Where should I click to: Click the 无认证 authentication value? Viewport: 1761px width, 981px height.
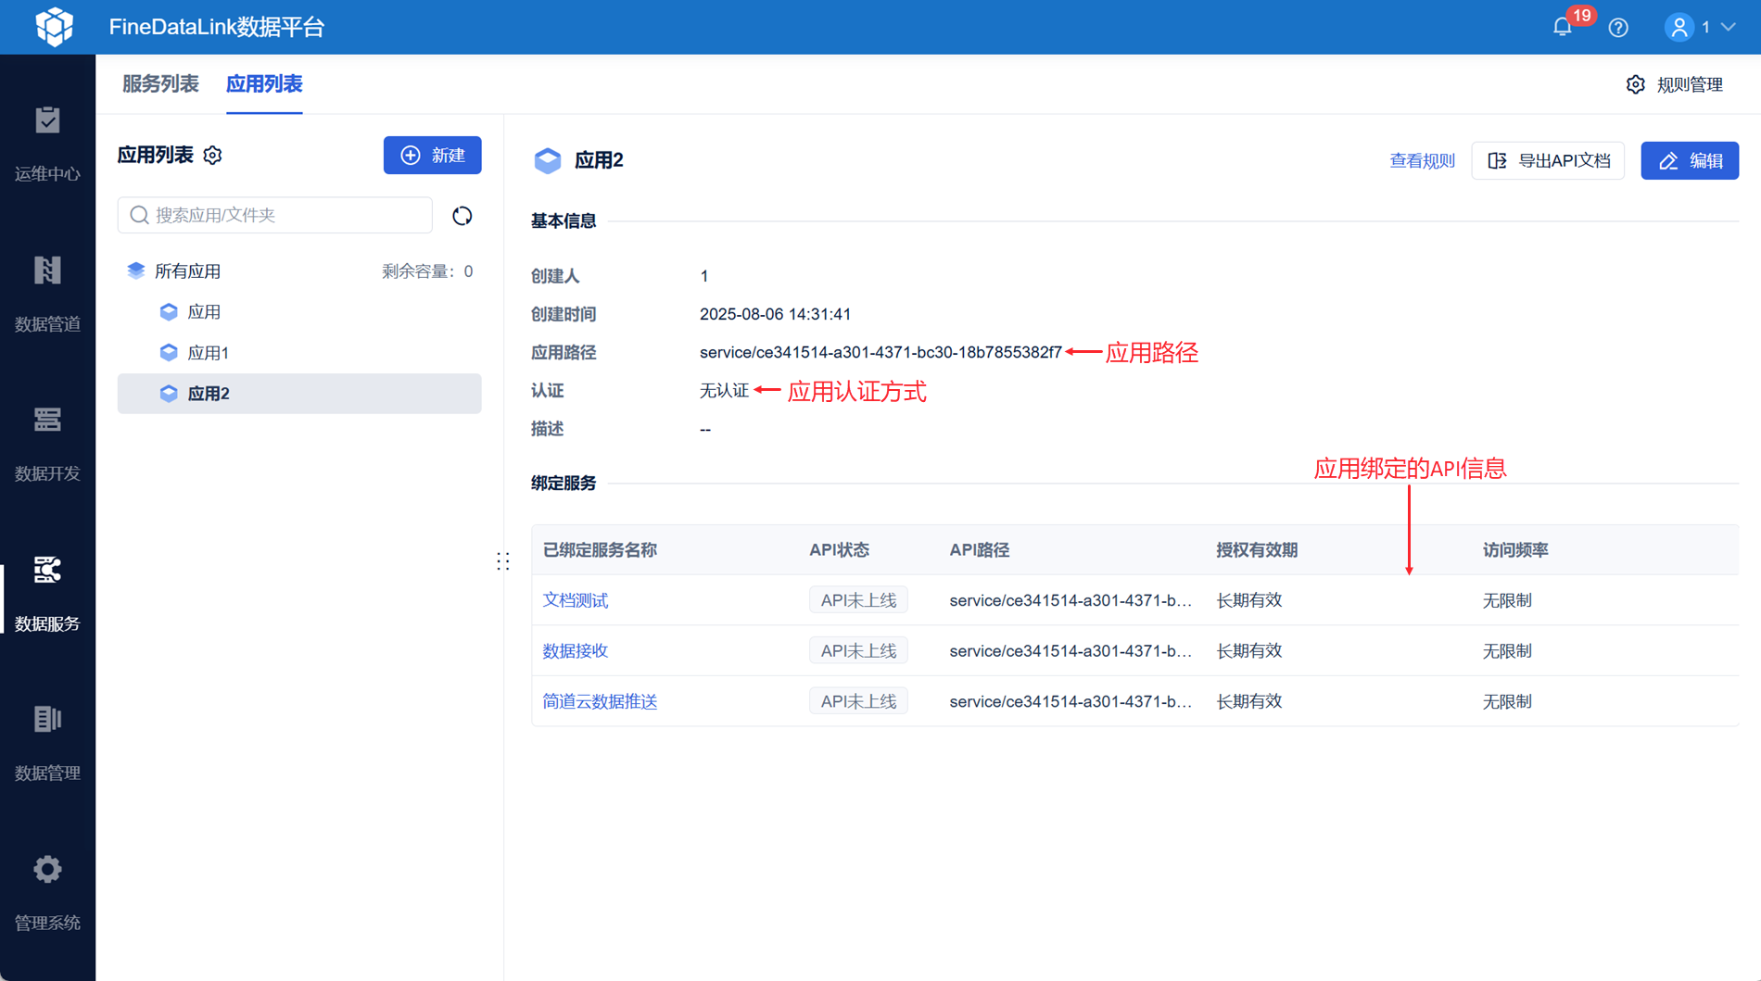pyautogui.click(x=724, y=391)
